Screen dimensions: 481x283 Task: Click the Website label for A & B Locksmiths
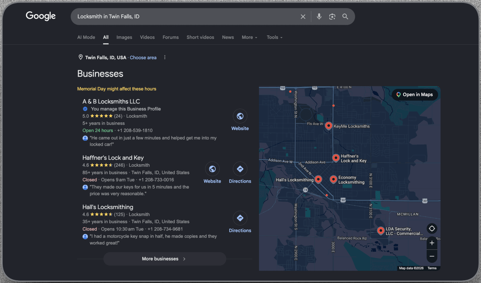point(240,128)
